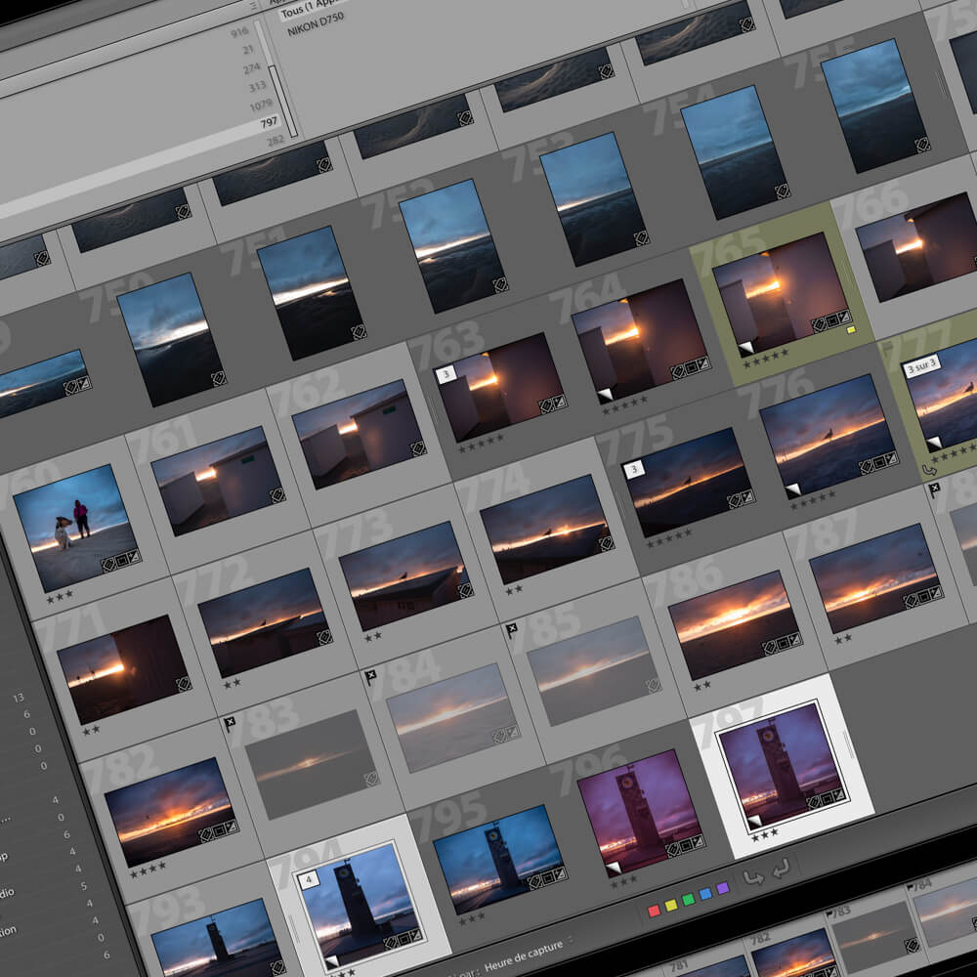Click the keyword badge on photo 772
This screenshot has height=977, width=977.
pos(324,637)
